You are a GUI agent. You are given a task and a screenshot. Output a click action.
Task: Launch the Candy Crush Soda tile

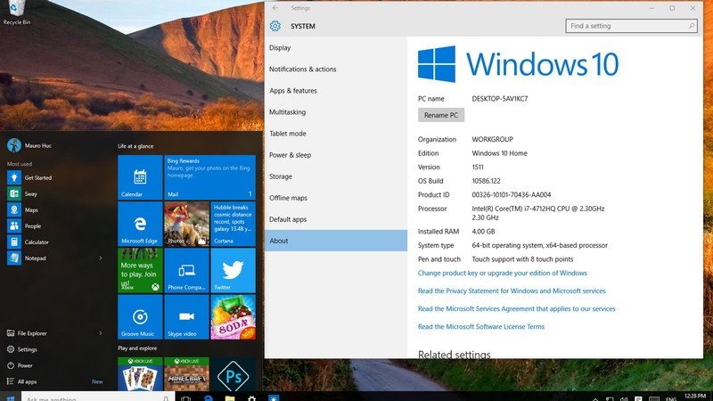(x=233, y=317)
